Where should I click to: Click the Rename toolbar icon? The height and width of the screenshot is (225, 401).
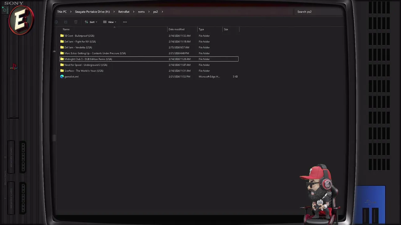[x=56, y=22]
